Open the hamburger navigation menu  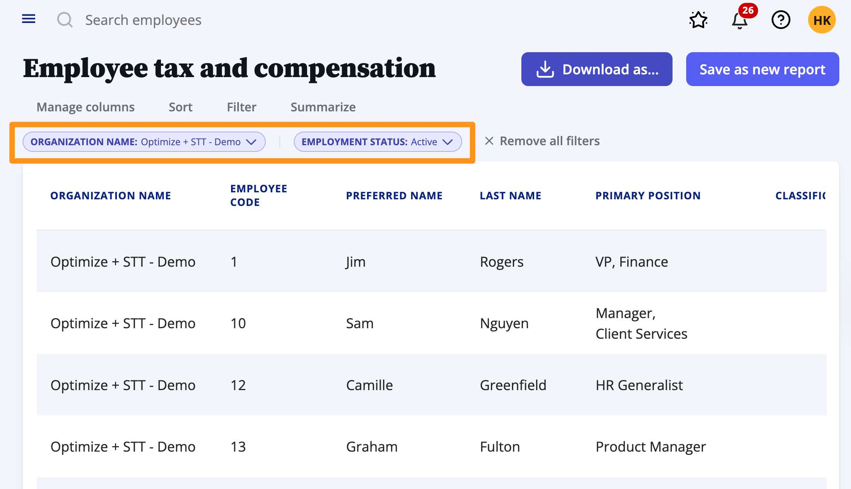point(28,19)
